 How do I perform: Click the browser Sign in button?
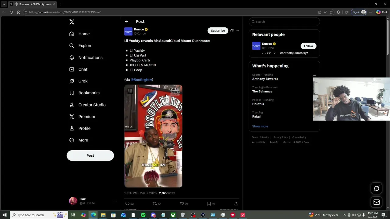[359, 12]
